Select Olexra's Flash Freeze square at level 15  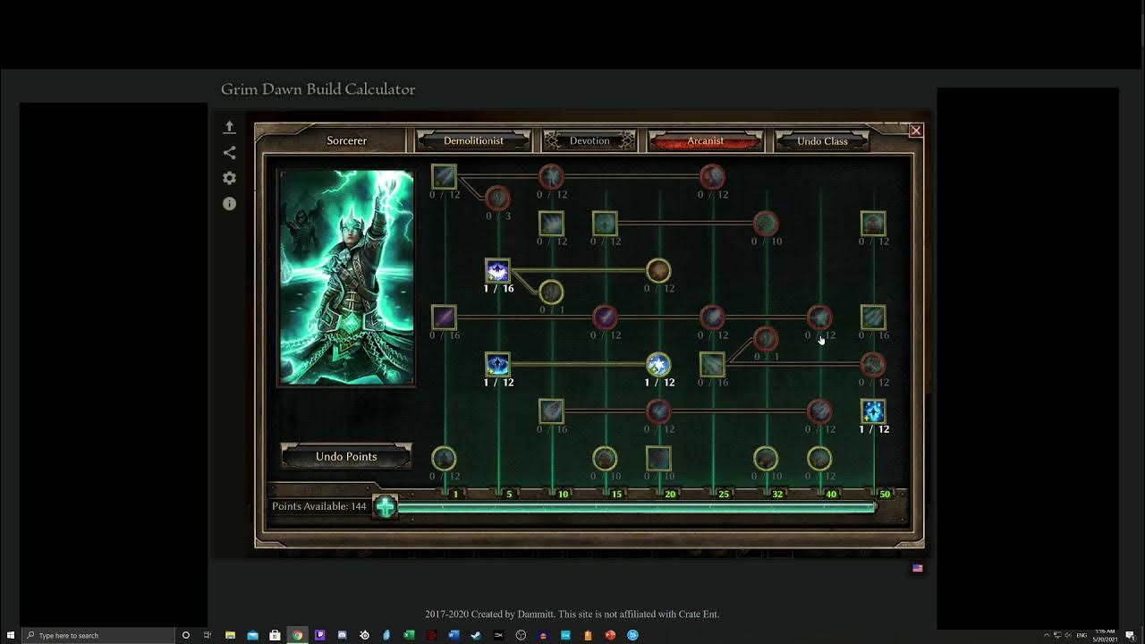point(605,223)
